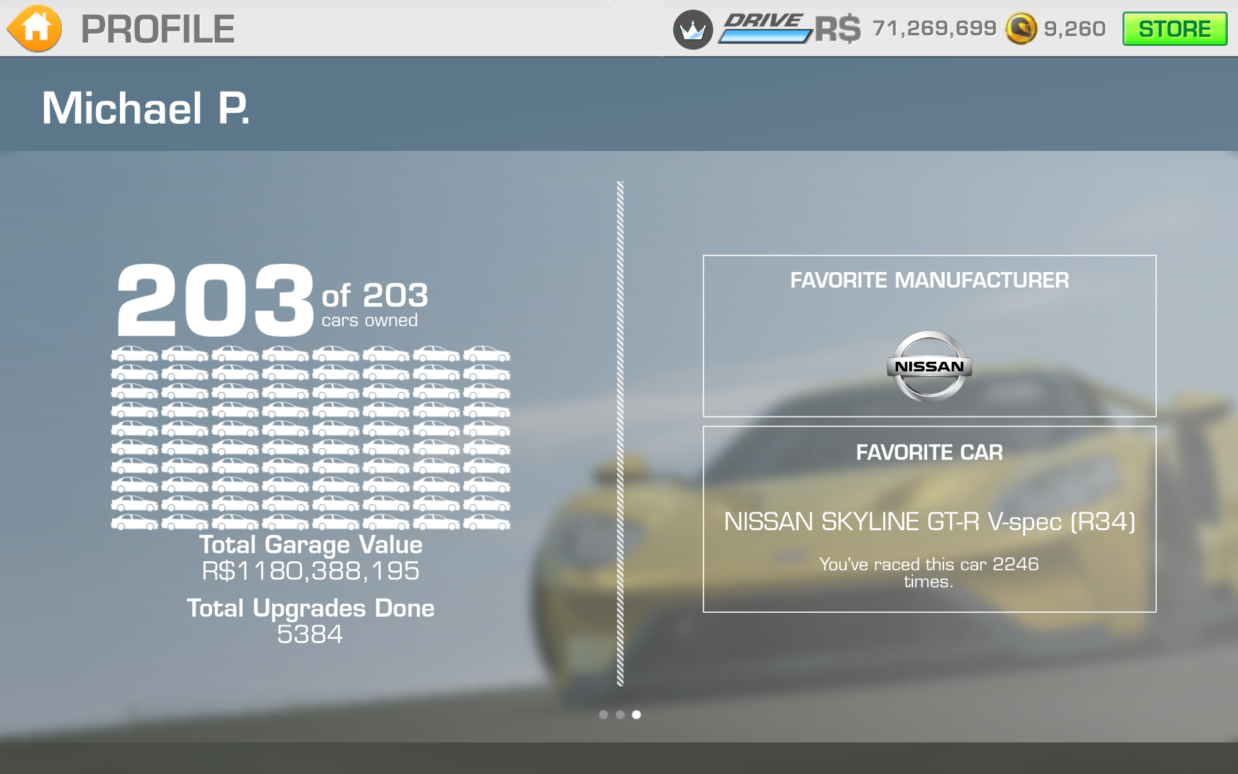This screenshot has width=1238, height=774.
Task: Tap the 'raced this car 2246 times' text
Action: point(929,573)
